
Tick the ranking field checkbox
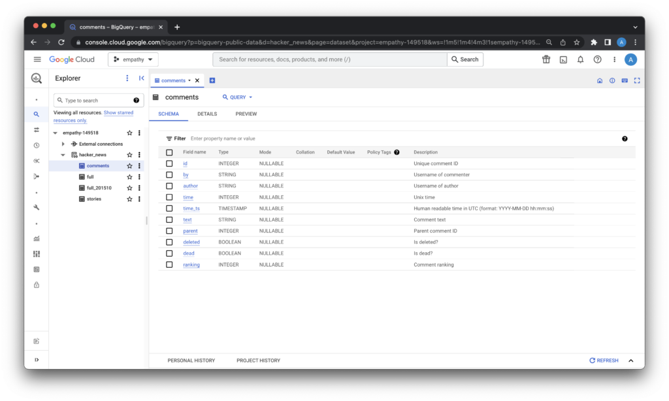169,265
